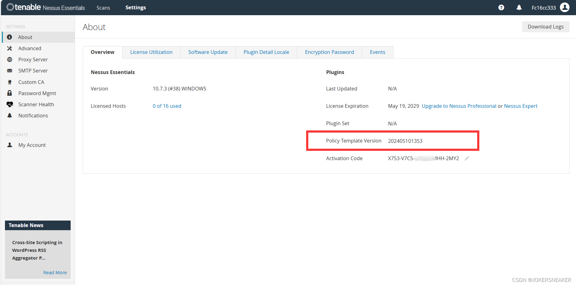Viewport: 576px width, 285px height.
Task: Click the Password Mgmt lock icon
Action: click(10, 93)
